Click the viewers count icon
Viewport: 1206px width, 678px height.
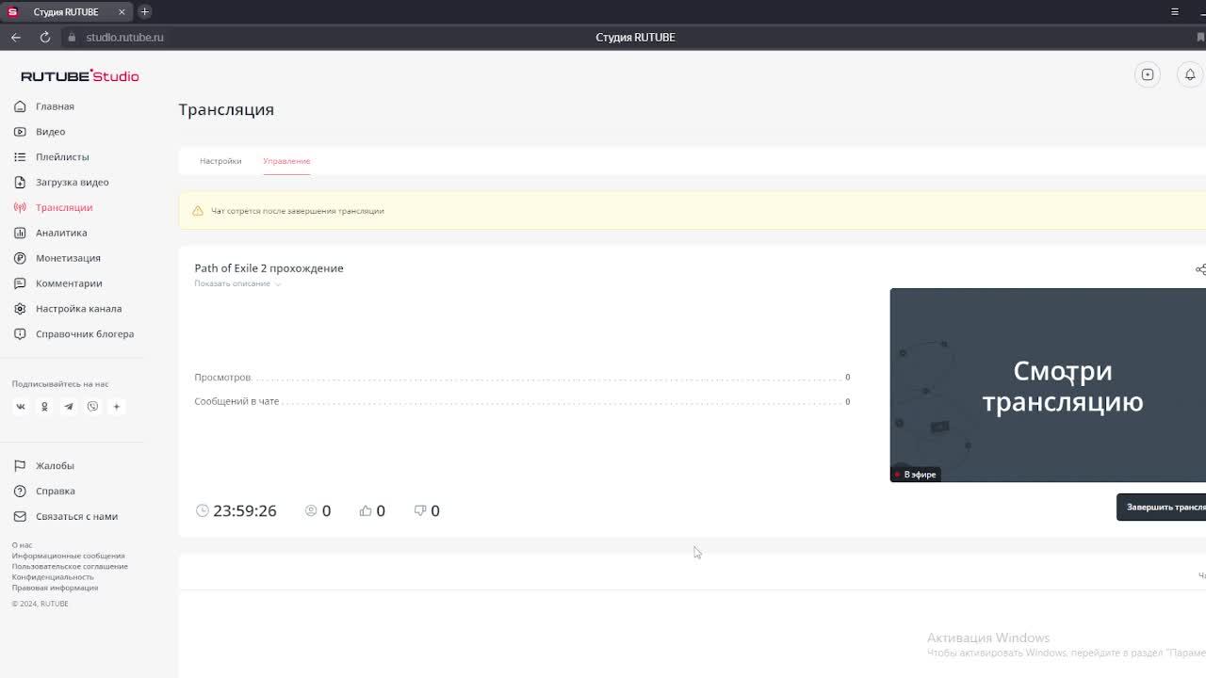[x=311, y=510]
